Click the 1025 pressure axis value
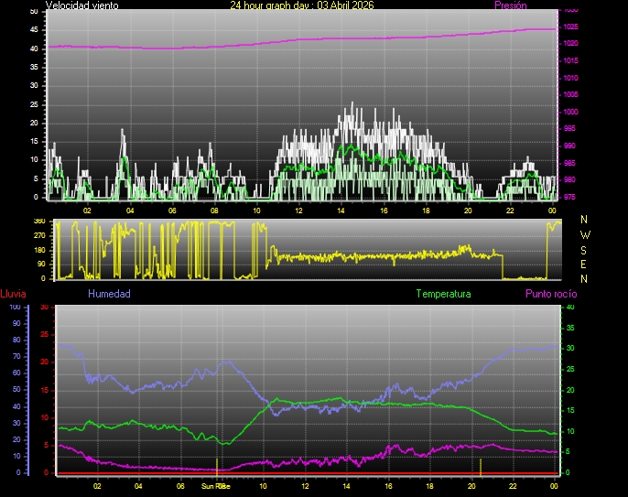Screen dimensions: 628x497 pyautogui.click(x=570, y=27)
